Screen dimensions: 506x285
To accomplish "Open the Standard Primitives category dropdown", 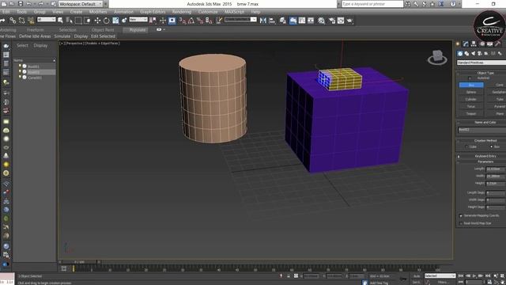I will coord(481,63).
